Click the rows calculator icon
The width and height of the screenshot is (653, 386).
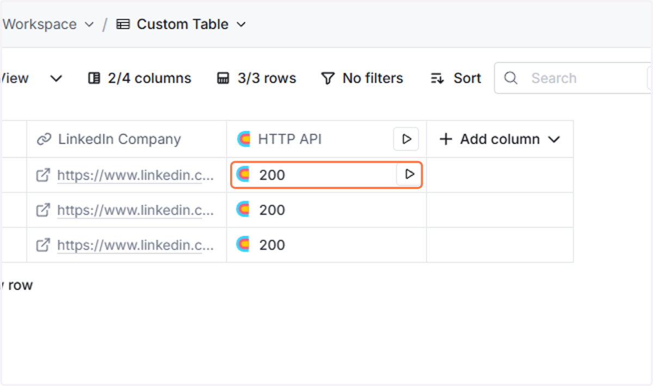coord(223,78)
